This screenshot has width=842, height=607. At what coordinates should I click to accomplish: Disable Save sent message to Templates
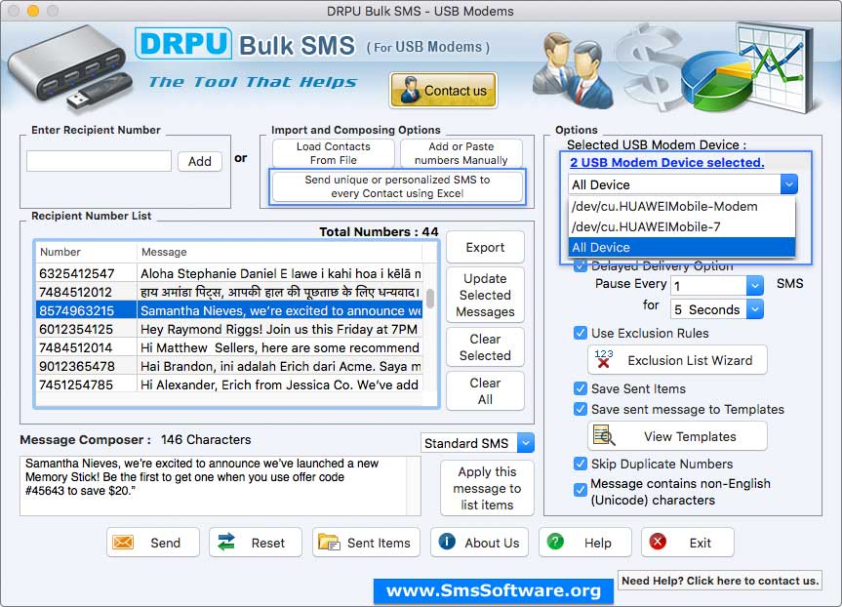click(x=580, y=409)
